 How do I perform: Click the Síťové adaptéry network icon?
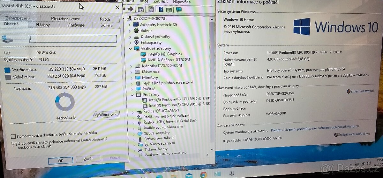tap(140, 133)
